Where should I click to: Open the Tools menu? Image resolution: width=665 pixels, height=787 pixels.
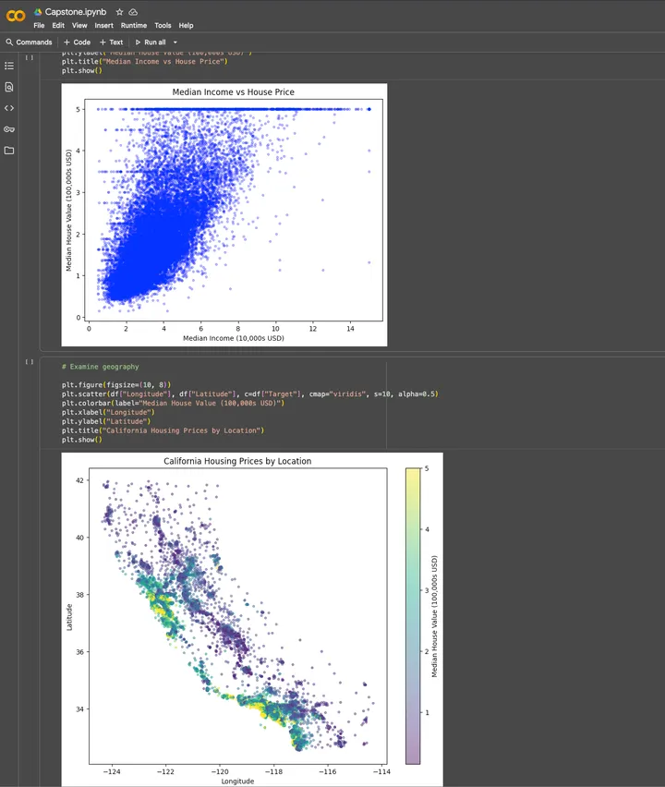click(163, 26)
